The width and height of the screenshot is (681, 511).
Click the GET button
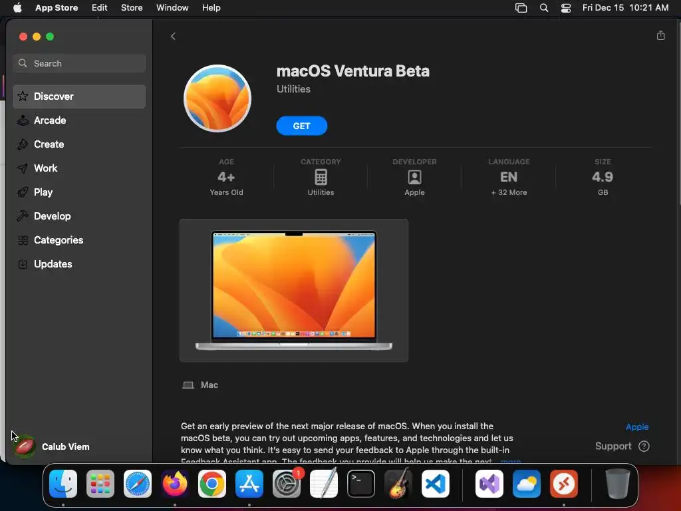301,126
